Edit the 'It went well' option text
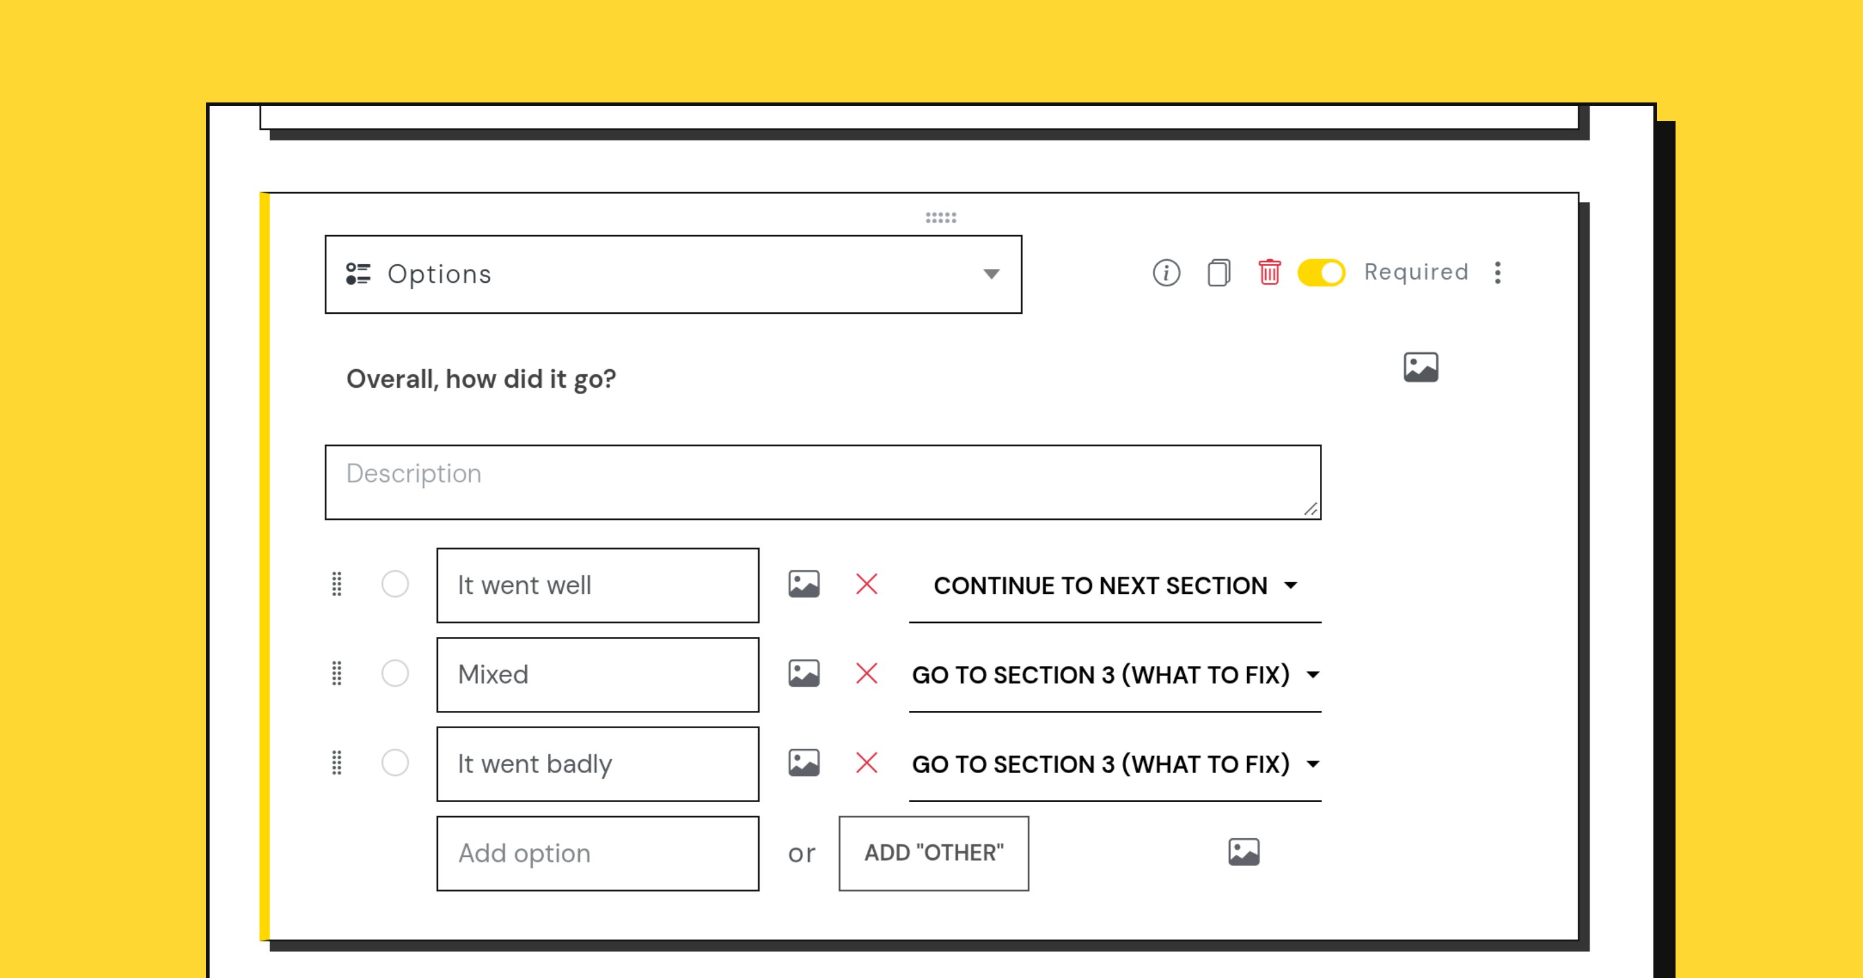Image resolution: width=1863 pixels, height=978 pixels. point(598,585)
